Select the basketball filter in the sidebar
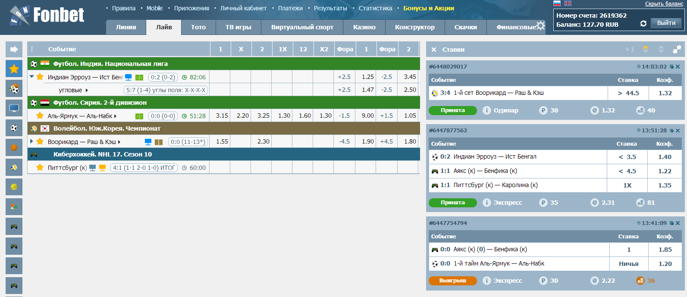The width and height of the screenshot is (687, 297). (x=14, y=147)
